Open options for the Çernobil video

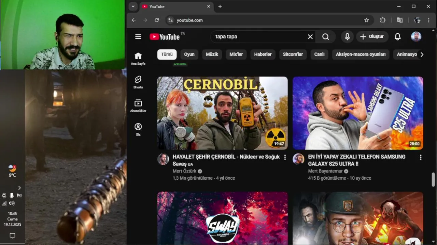point(285,157)
